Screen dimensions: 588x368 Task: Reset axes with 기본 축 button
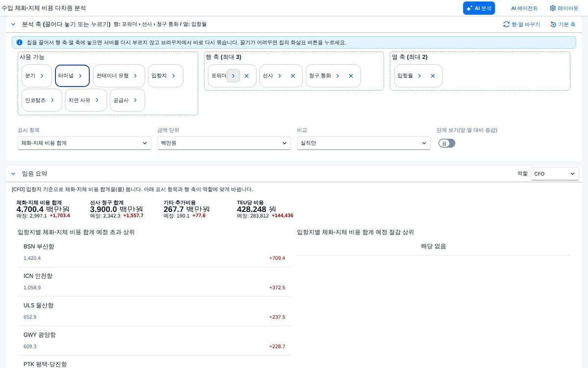click(x=563, y=25)
